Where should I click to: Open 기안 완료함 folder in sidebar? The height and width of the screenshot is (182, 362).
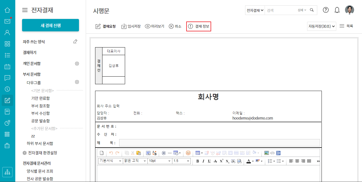tap(40, 98)
